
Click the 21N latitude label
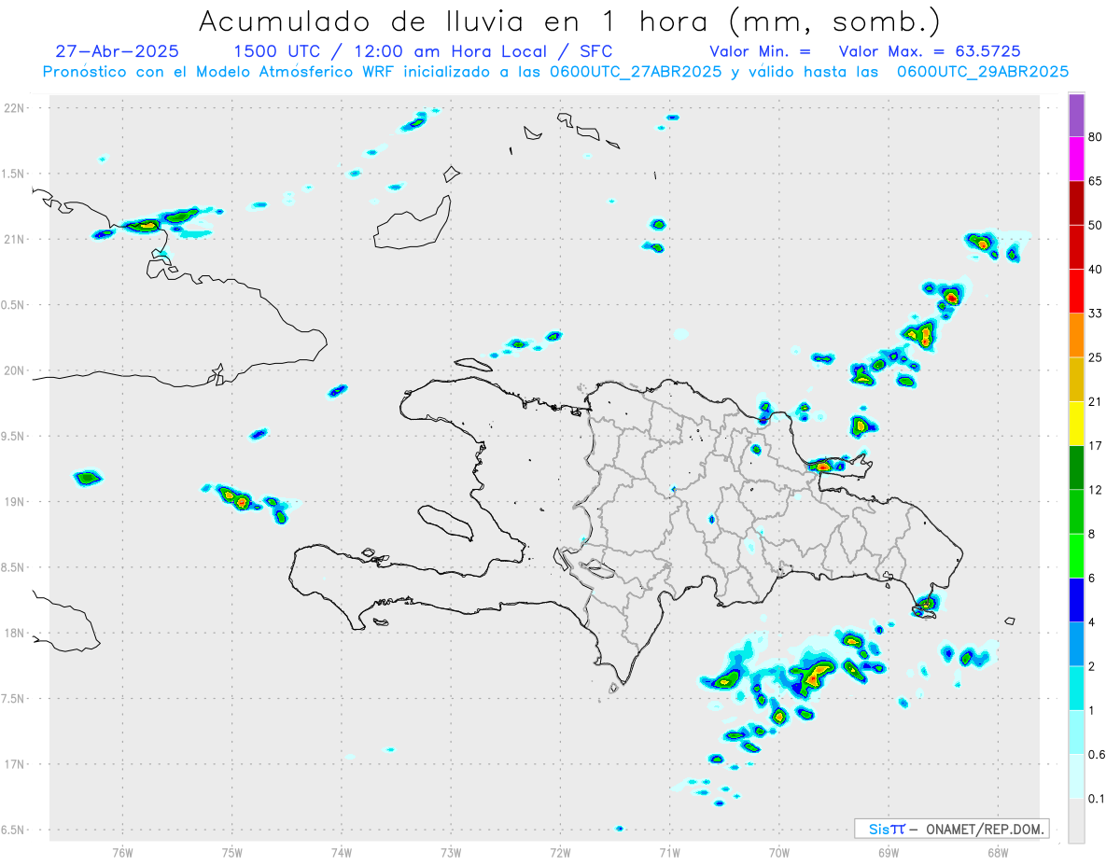14,240
